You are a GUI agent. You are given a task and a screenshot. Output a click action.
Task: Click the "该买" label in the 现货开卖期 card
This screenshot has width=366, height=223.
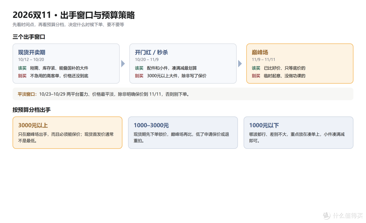tap(22, 68)
